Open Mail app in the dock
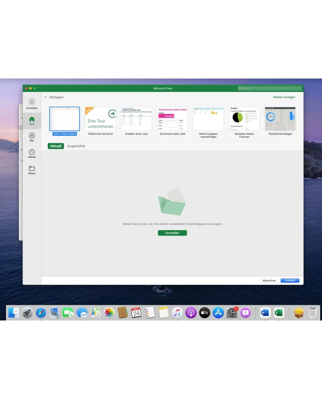The width and height of the screenshot is (322, 399). point(55,313)
